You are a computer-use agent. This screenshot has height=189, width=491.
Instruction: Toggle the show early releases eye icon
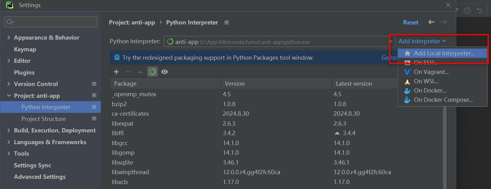[165, 72]
